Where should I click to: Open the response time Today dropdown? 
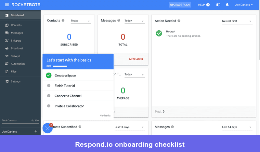coord(135,75)
